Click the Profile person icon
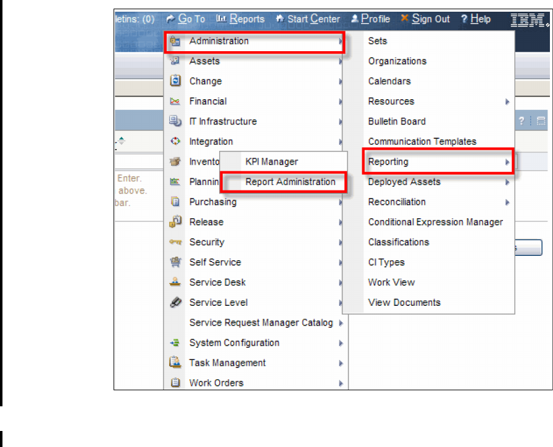This screenshot has height=447, width=553. pos(355,18)
